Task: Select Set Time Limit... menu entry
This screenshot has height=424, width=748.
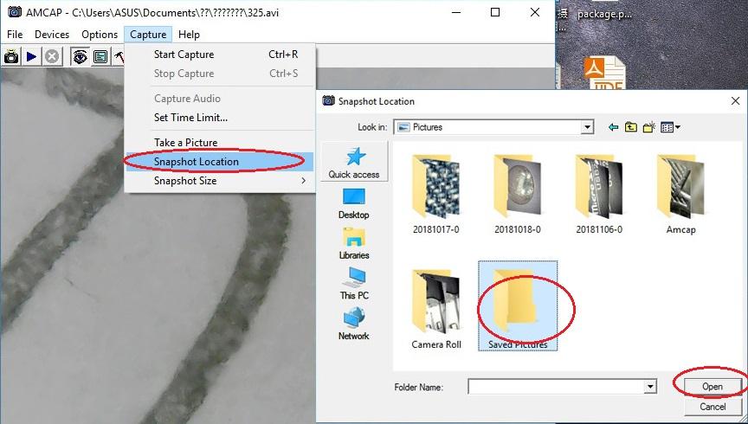Action: pos(219,118)
